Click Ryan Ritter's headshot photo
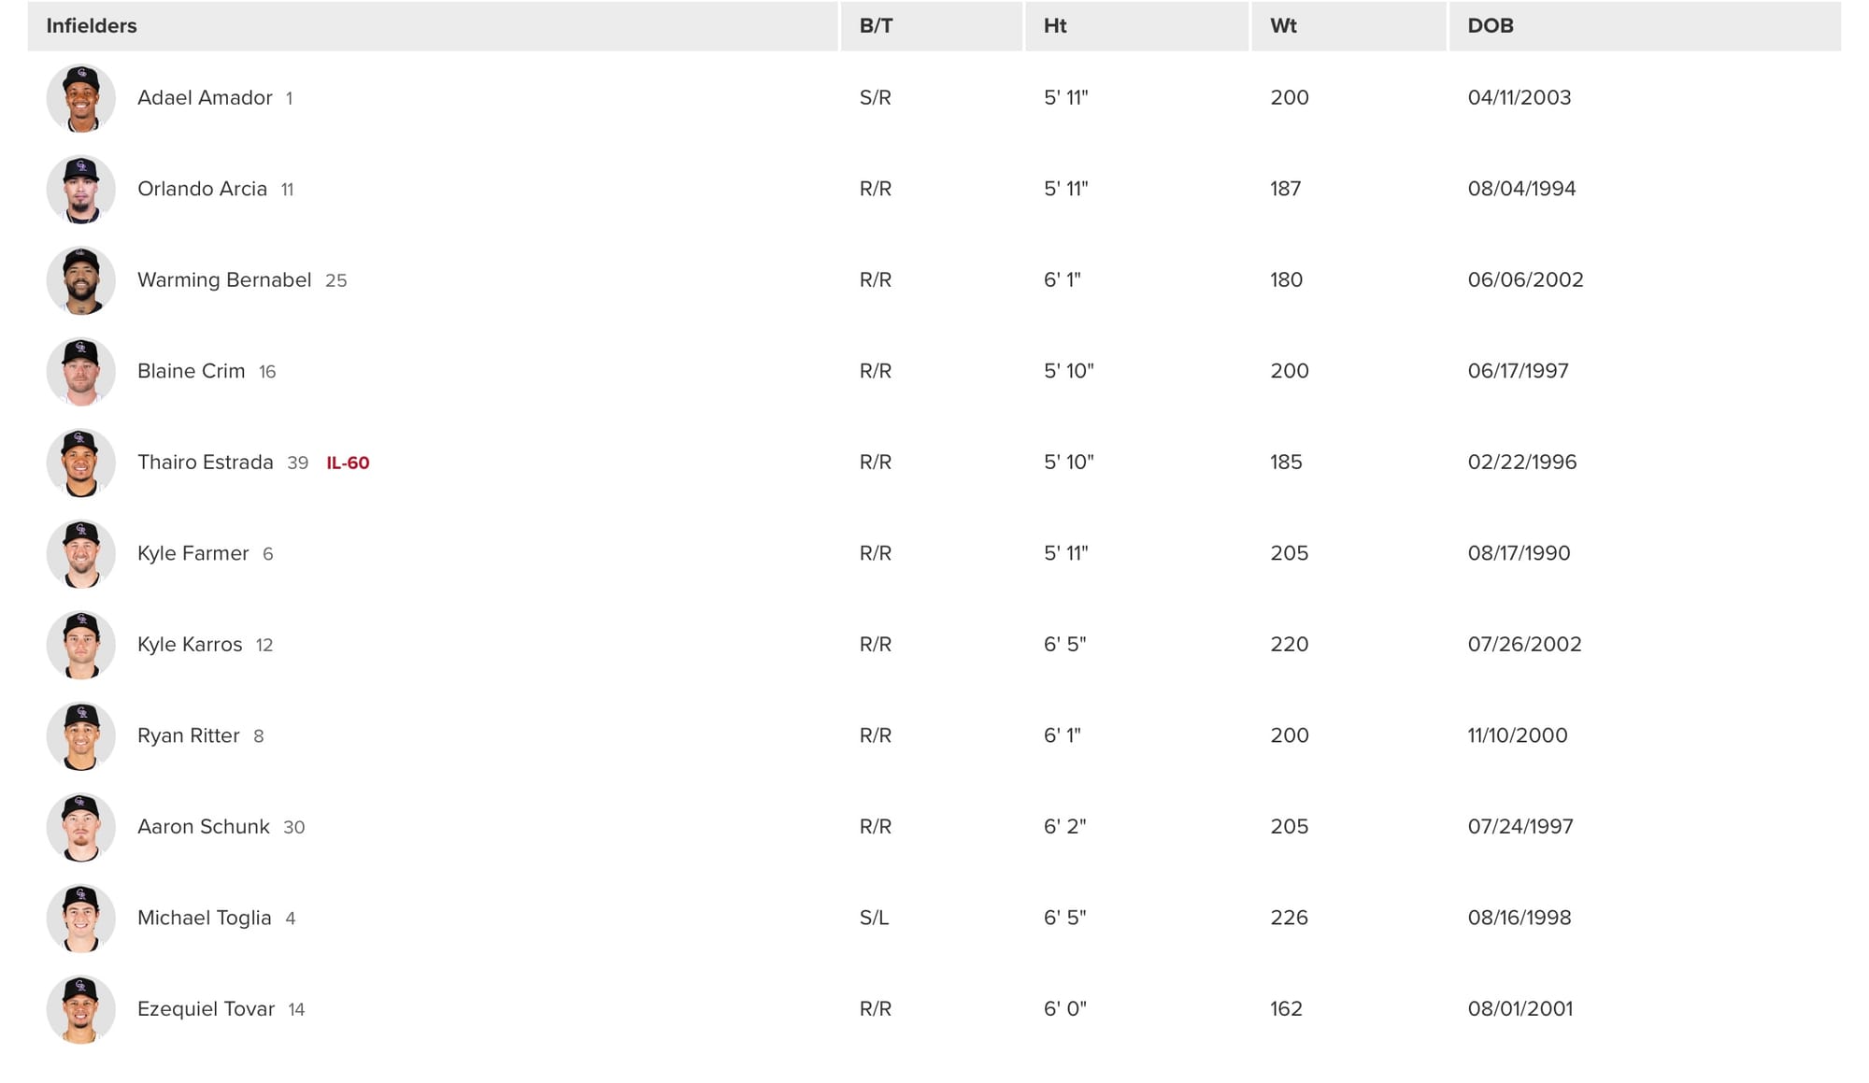The image size is (1869, 1083). [x=81, y=735]
